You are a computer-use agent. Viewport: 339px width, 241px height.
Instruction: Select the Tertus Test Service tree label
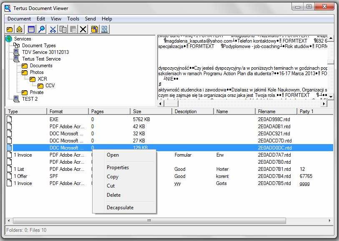(x=41, y=59)
